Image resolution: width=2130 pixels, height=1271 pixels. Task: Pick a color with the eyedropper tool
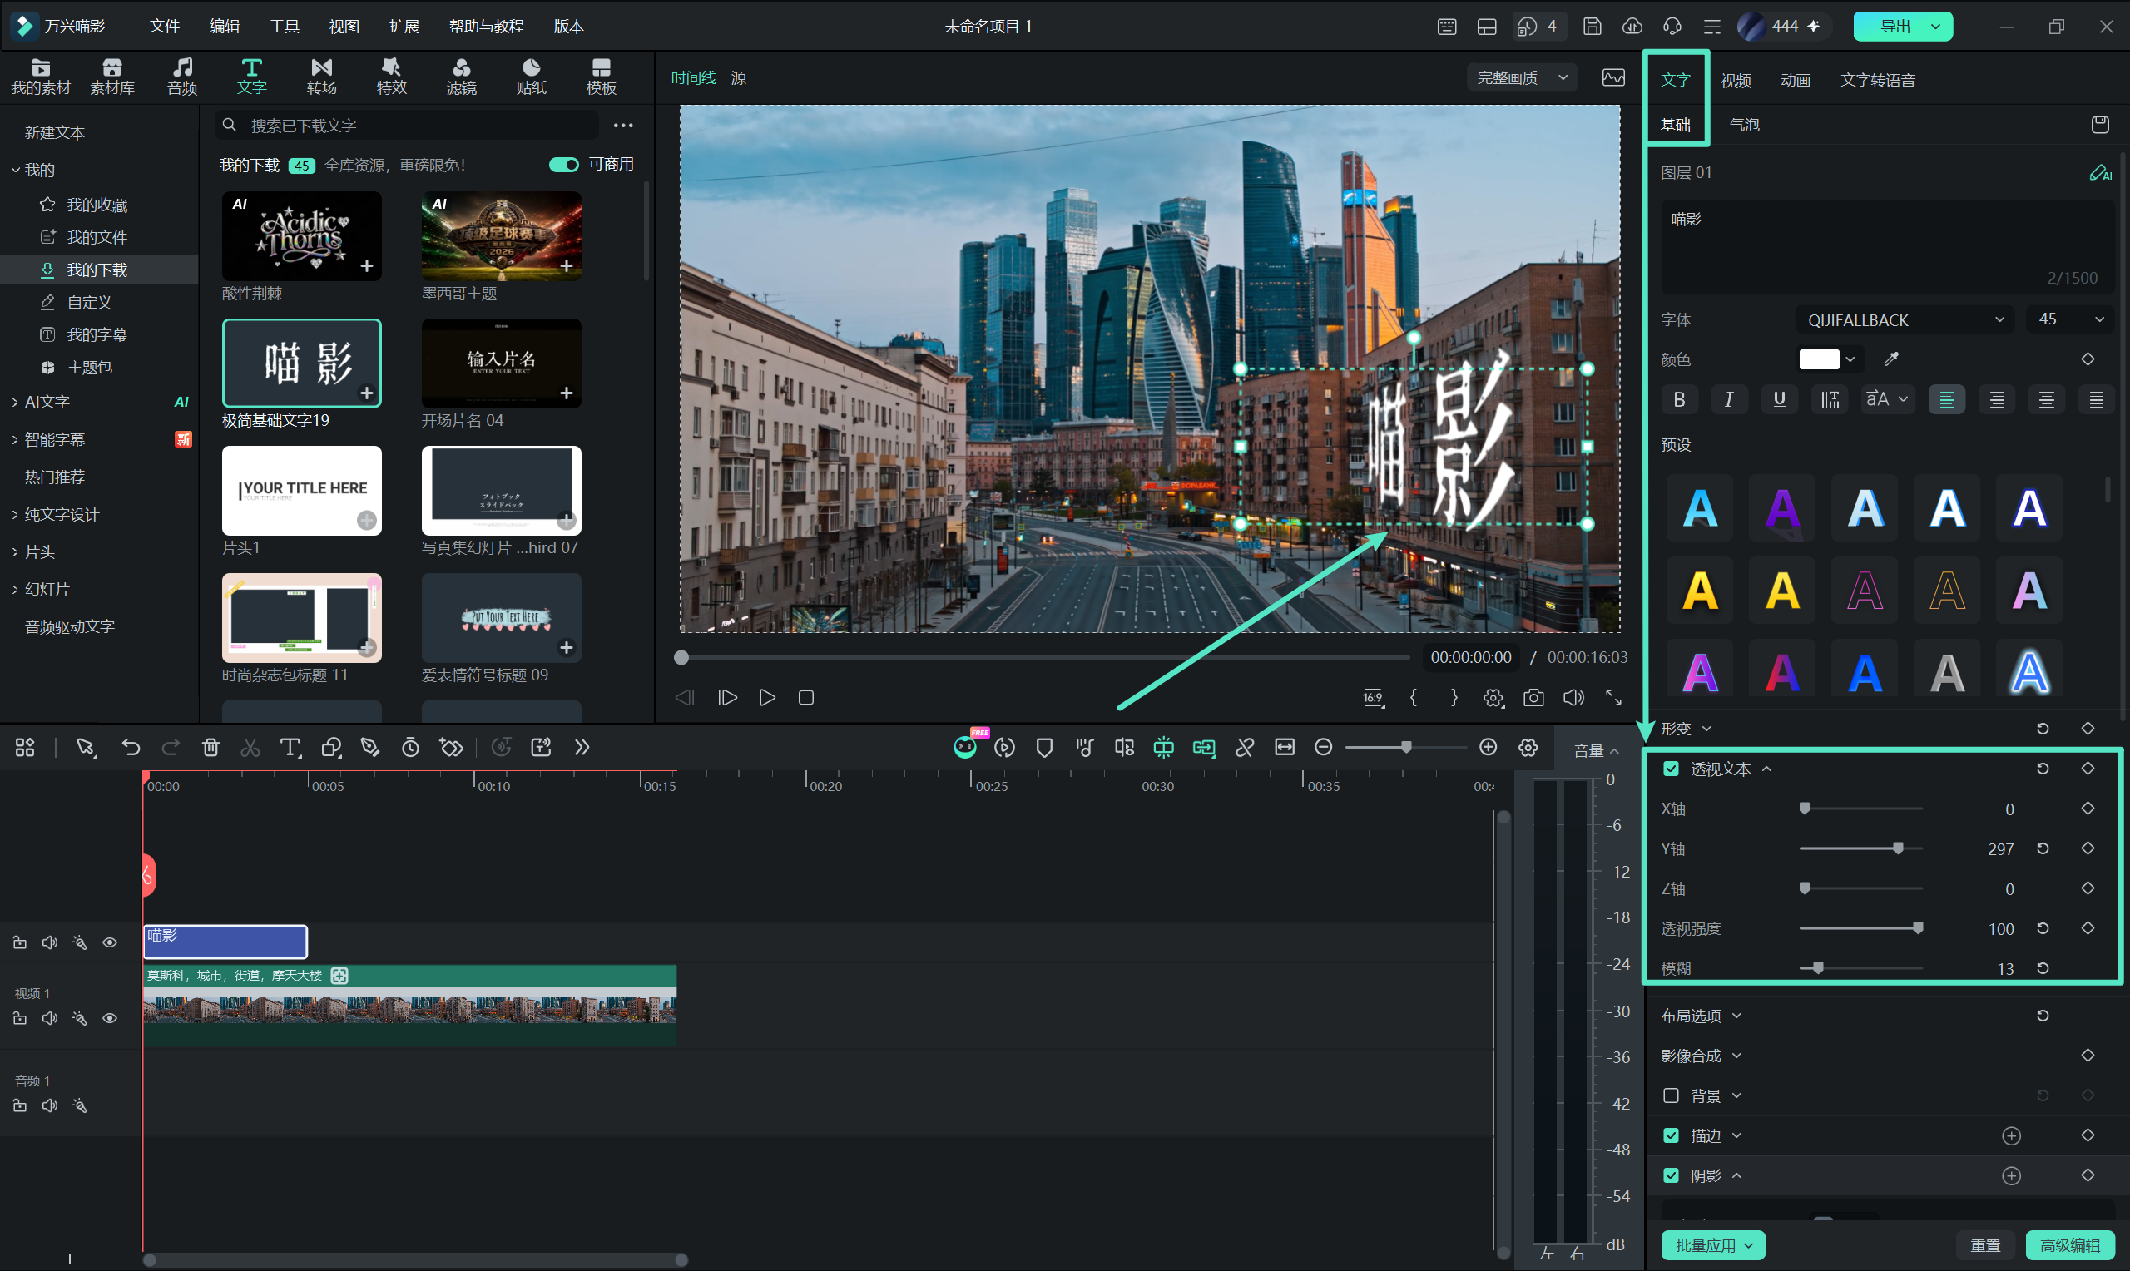pyautogui.click(x=1891, y=359)
